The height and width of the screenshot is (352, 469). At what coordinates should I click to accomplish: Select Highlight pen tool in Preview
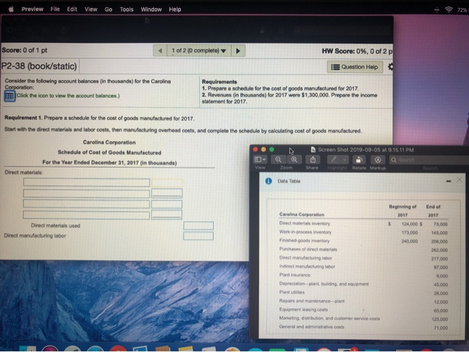[334, 160]
